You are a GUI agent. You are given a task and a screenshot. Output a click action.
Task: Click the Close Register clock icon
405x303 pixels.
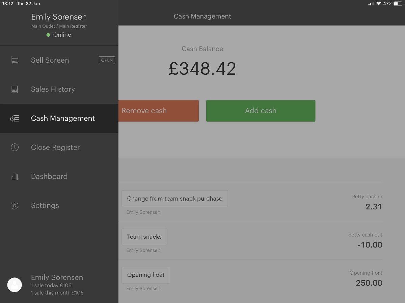[x=15, y=147]
